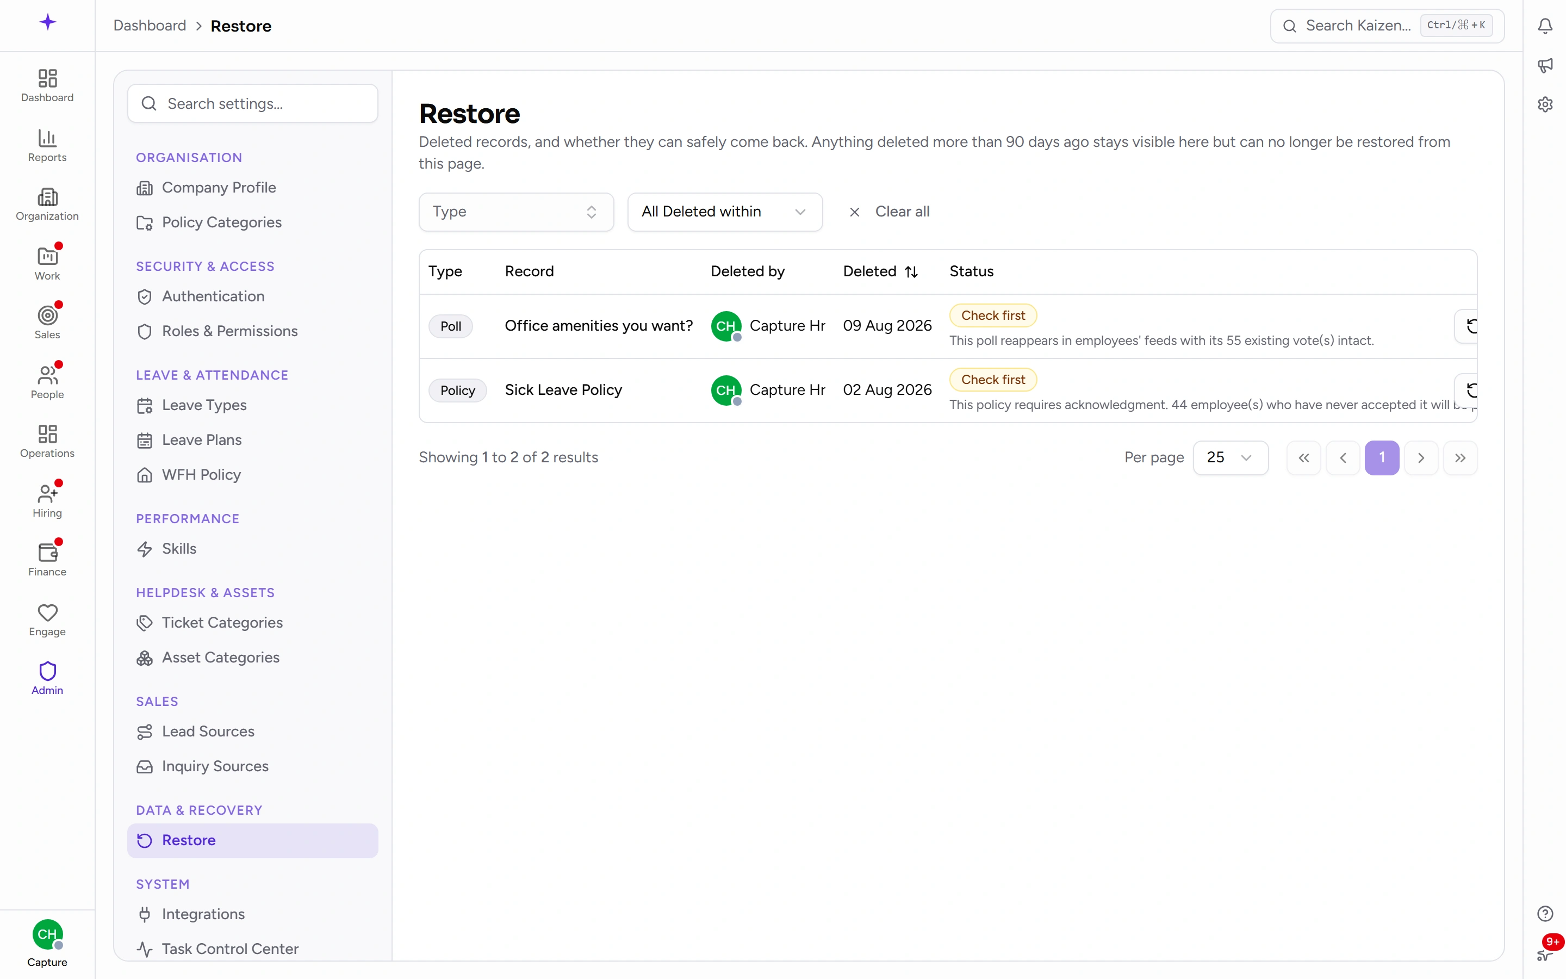The height and width of the screenshot is (979, 1566).
Task: Expand the All Deleted within dropdown
Action: click(x=725, y=212)
